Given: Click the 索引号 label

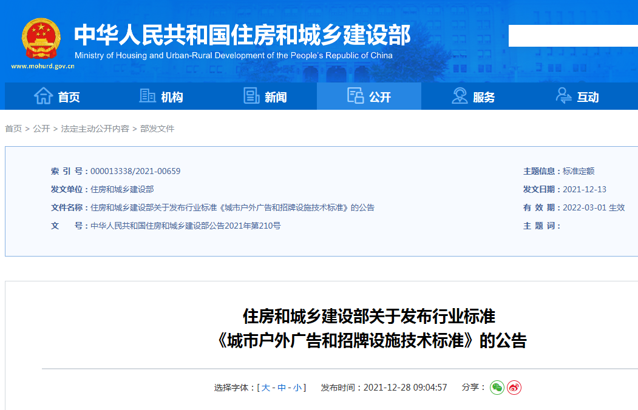Looking at the screenshot, I should (69, 172).
